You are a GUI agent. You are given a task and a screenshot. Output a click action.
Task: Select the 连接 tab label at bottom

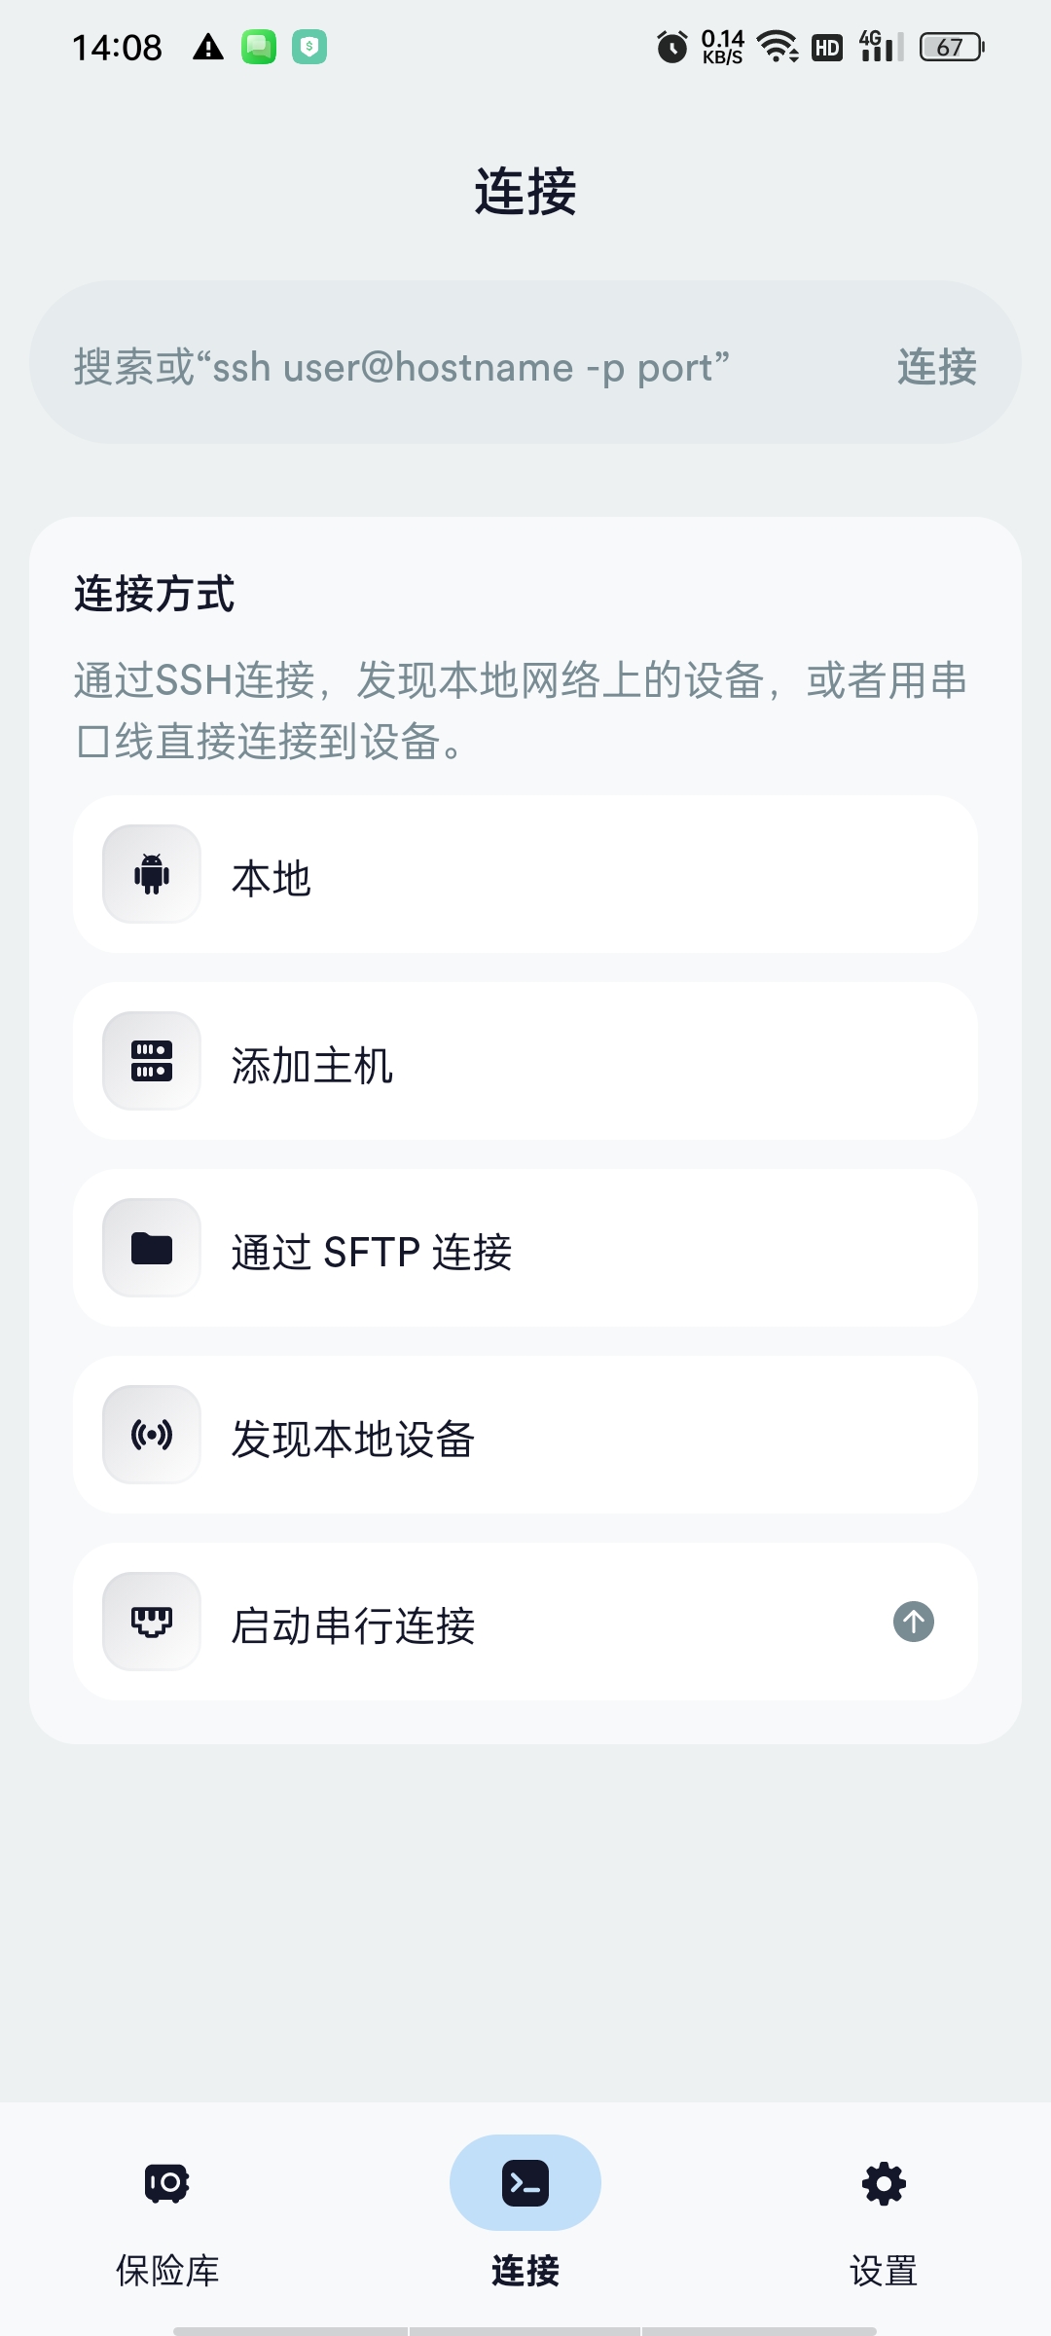(525, 2271)
